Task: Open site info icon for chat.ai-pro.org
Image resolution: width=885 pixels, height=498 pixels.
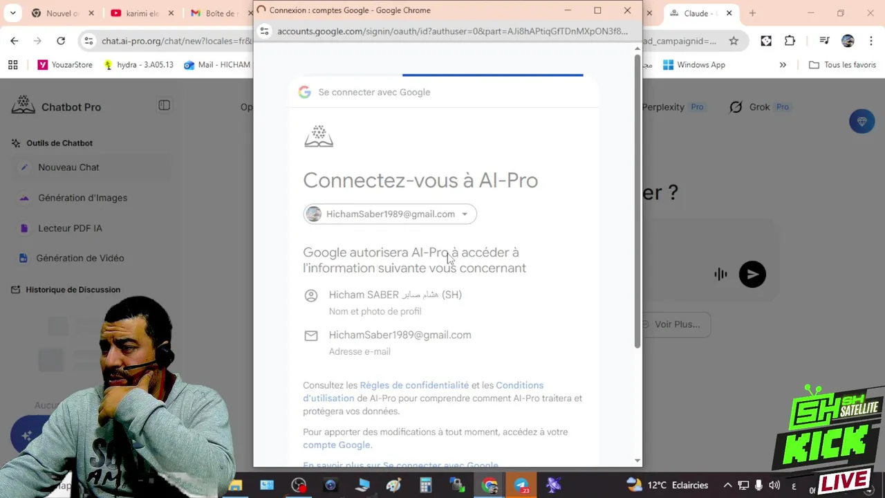Action: (88, 41)
